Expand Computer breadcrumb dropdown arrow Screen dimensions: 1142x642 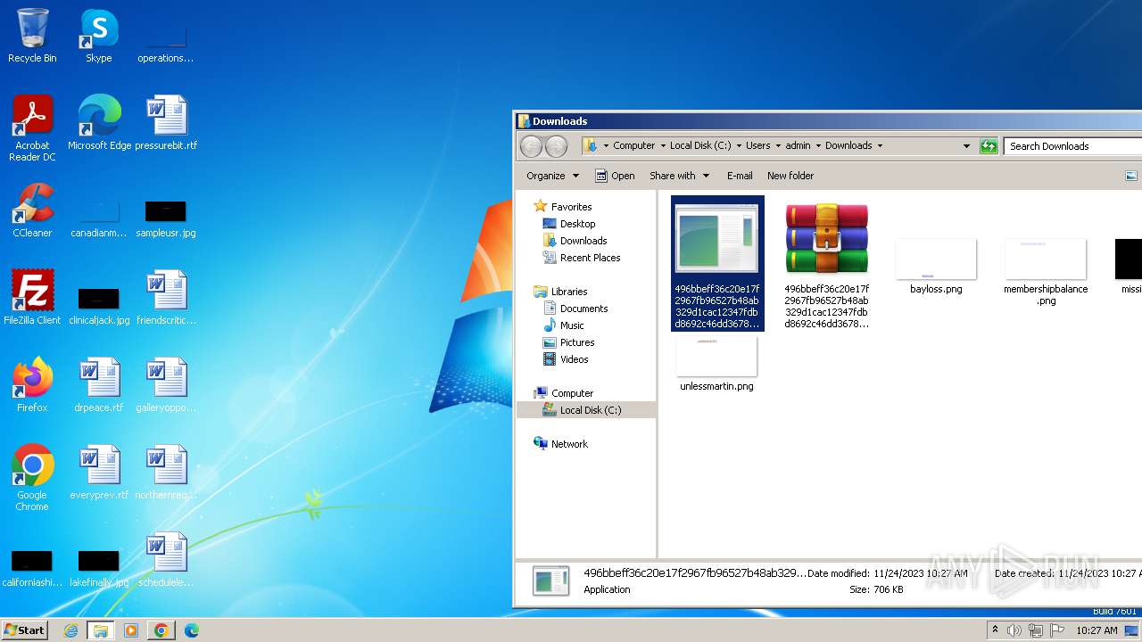click(663, 145)
